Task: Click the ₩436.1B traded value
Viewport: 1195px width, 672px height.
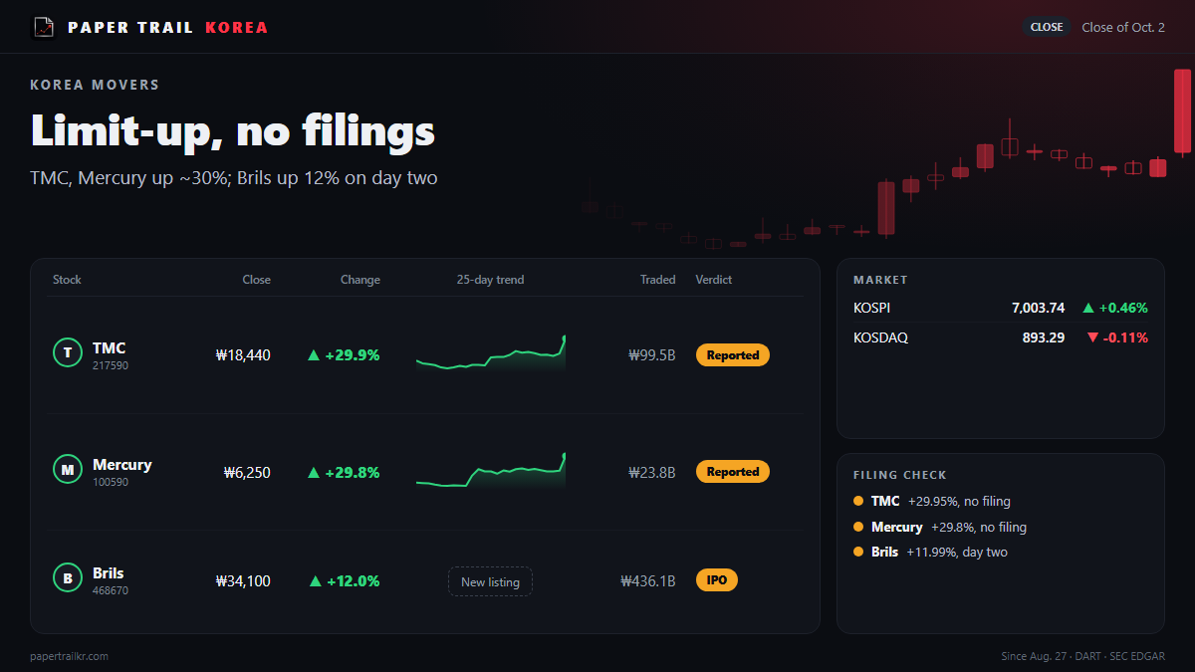Action: tap(648, 581)
